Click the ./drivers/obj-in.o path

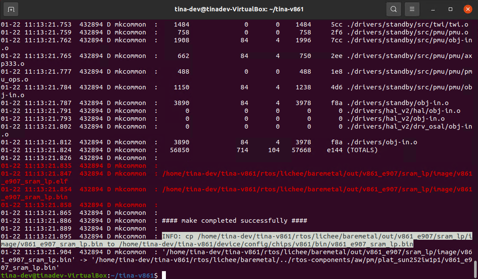382,142
